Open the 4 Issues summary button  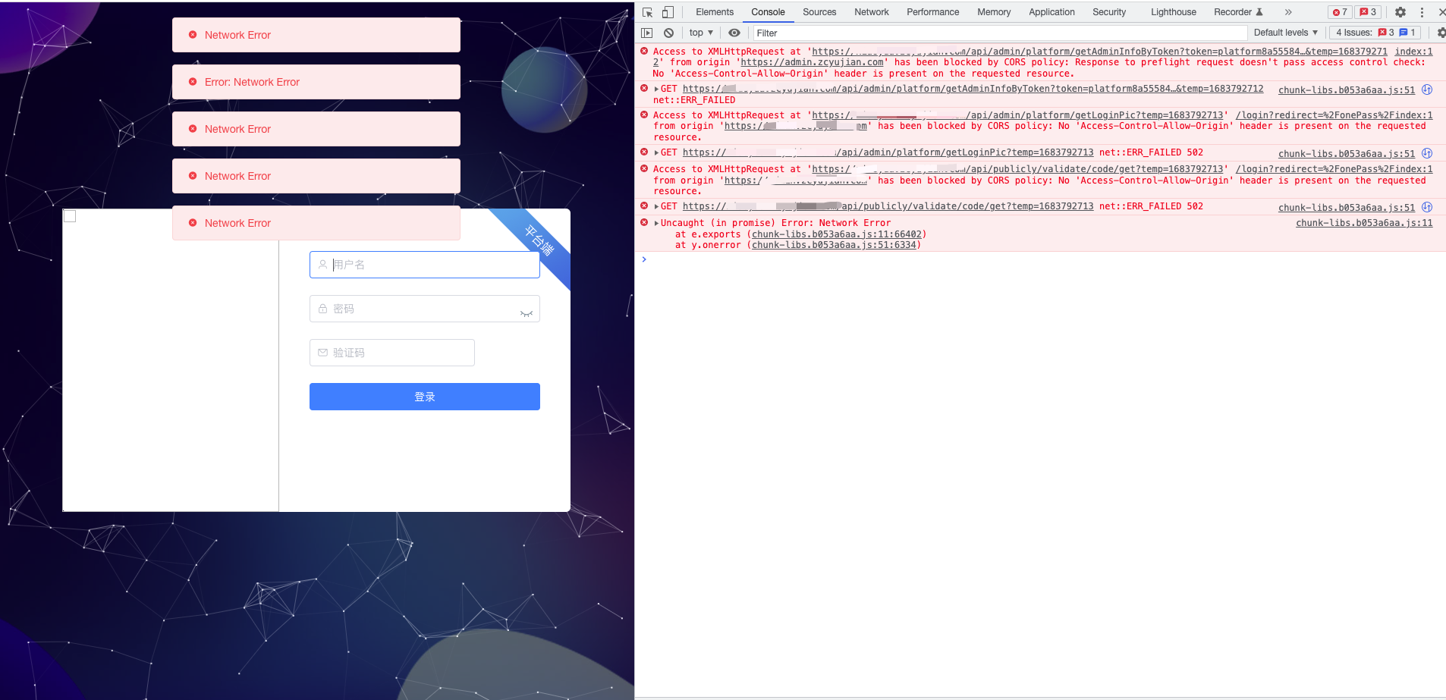[1376, 33]
